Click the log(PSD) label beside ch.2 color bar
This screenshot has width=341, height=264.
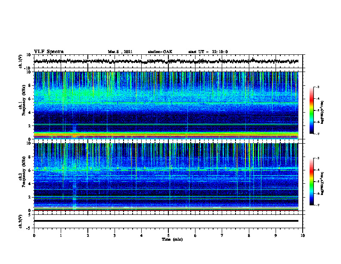[322, 183]
